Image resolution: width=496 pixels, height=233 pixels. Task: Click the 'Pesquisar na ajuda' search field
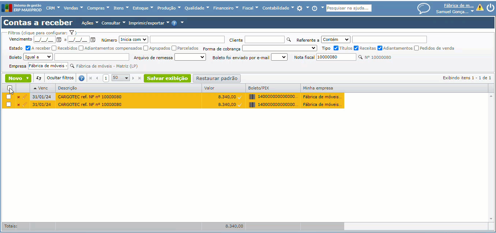(349, 8)
